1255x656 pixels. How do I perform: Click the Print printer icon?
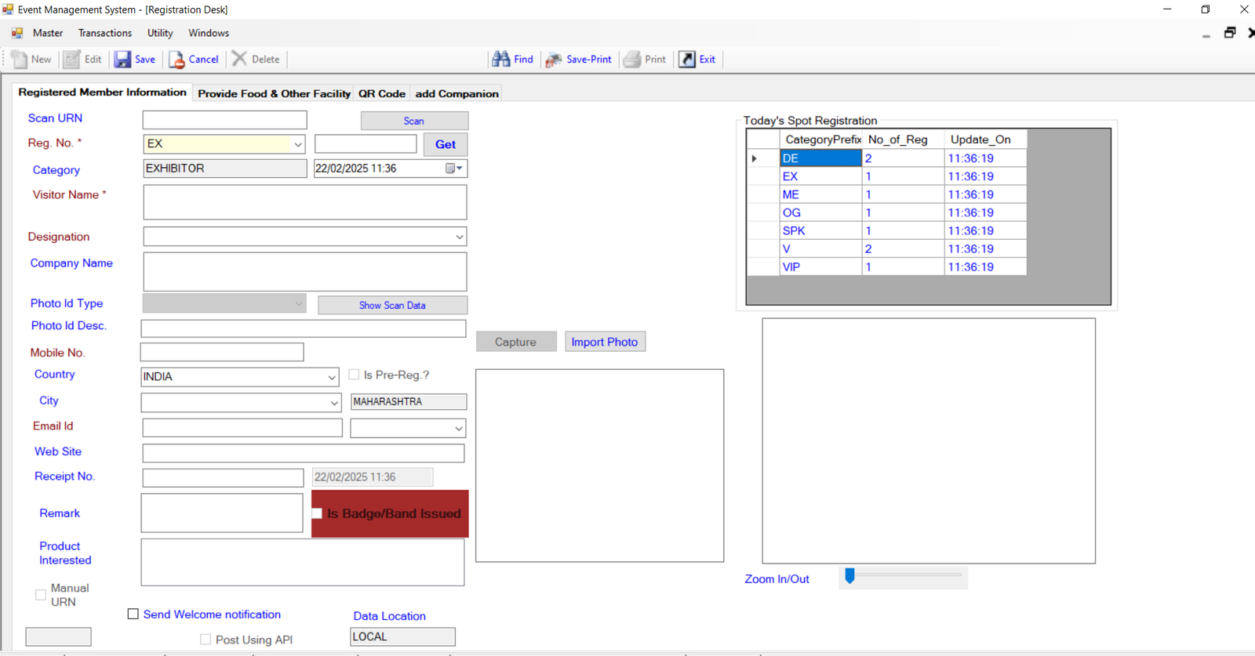[x=632, y=60]
